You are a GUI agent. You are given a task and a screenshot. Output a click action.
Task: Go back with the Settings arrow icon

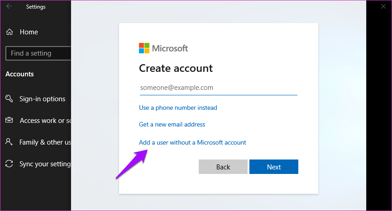coord(9,6)
